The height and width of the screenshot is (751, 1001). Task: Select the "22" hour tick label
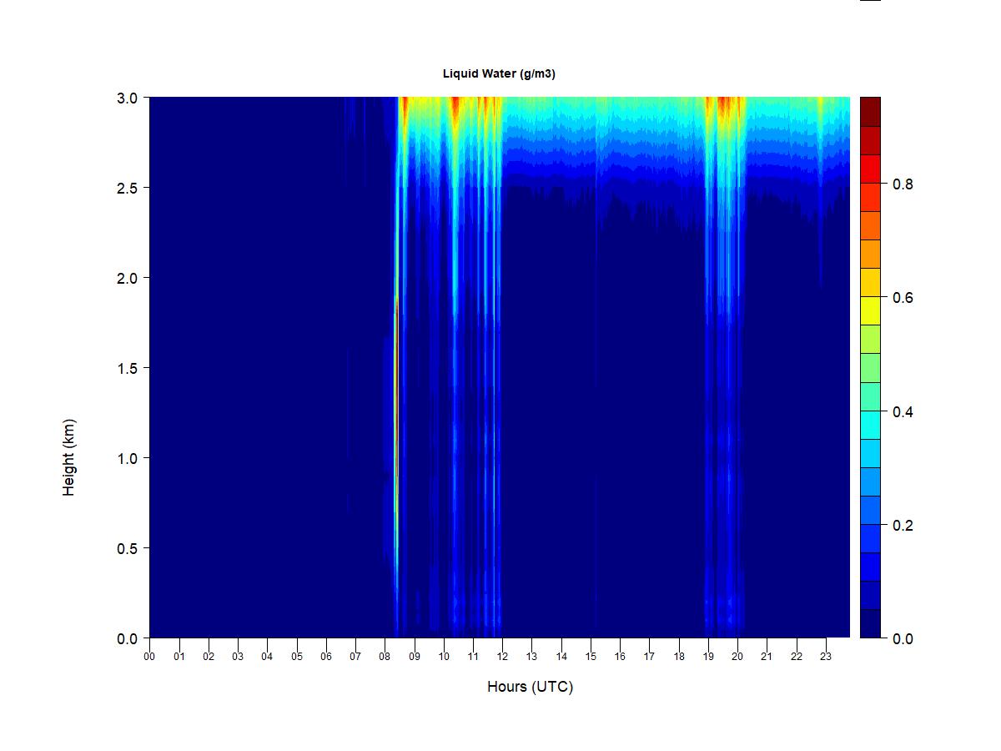797,657
